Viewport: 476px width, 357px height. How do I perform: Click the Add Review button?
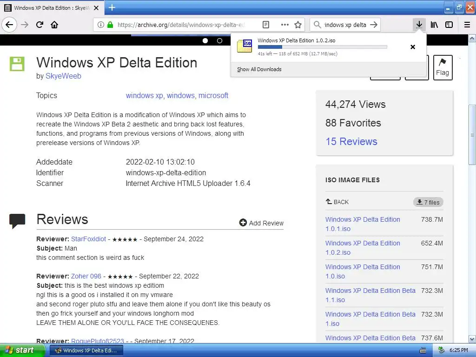click(261, 223)
